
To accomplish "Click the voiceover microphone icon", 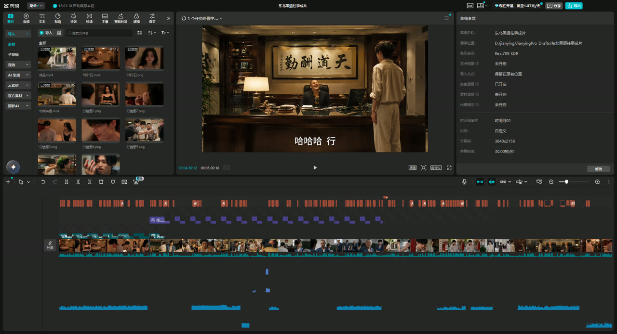I will [464, 182].
